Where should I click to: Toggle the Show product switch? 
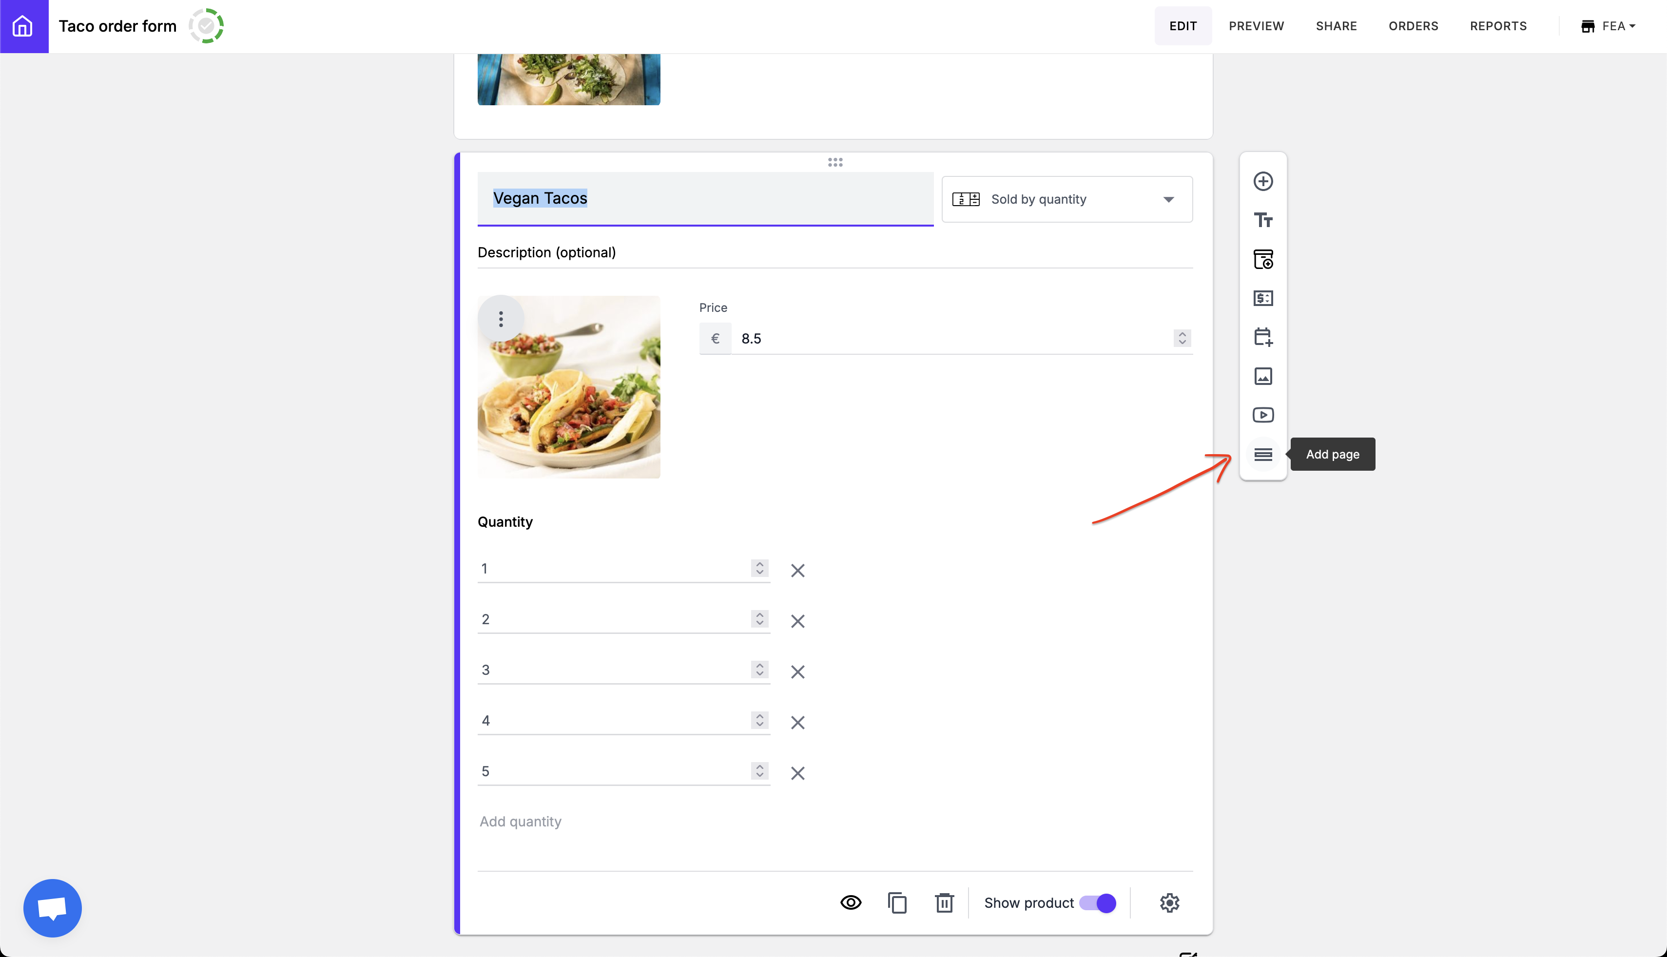pos(1098,902)
